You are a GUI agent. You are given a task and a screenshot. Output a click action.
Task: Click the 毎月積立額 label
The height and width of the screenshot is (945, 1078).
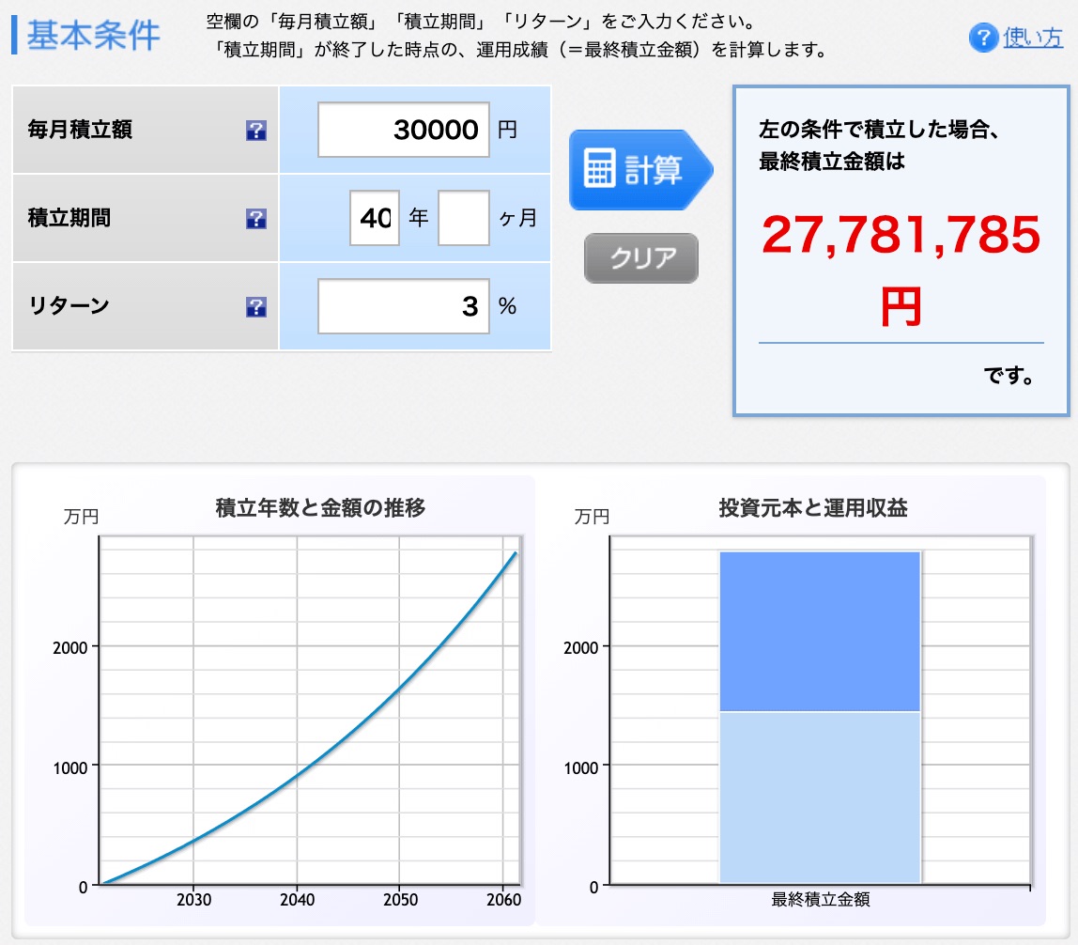(x=80, y=130)
